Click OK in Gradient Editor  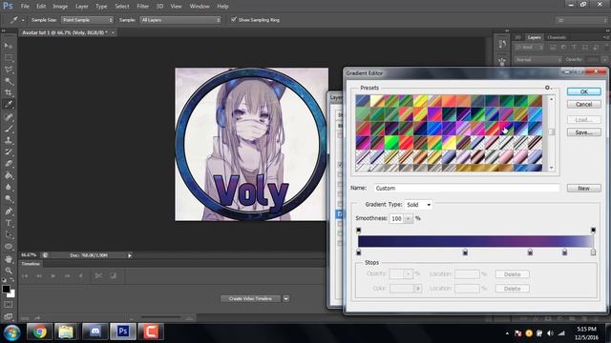point(583,91)
